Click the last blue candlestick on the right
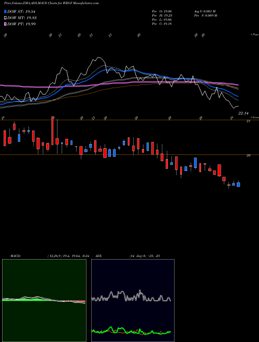The height and width of the screenshot is (342, 259). pyautogui.click(x=238, y=184)
